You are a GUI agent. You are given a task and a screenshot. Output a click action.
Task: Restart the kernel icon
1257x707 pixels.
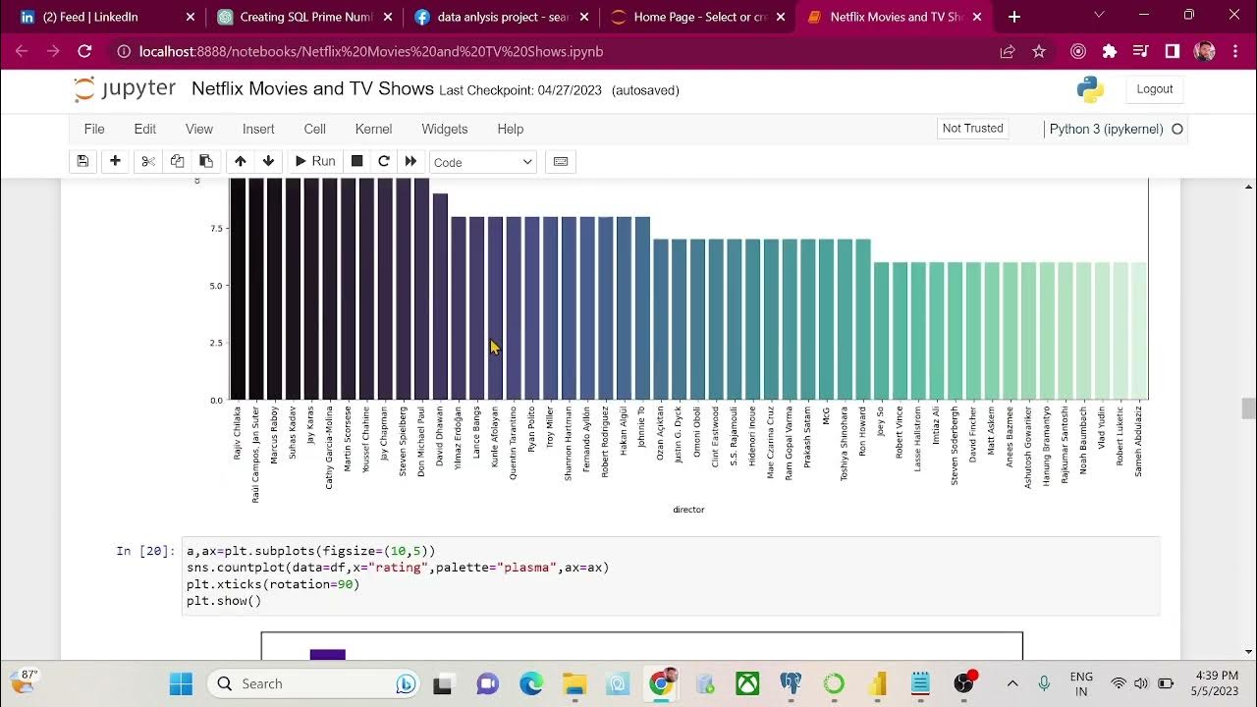[x=384, y=161]
